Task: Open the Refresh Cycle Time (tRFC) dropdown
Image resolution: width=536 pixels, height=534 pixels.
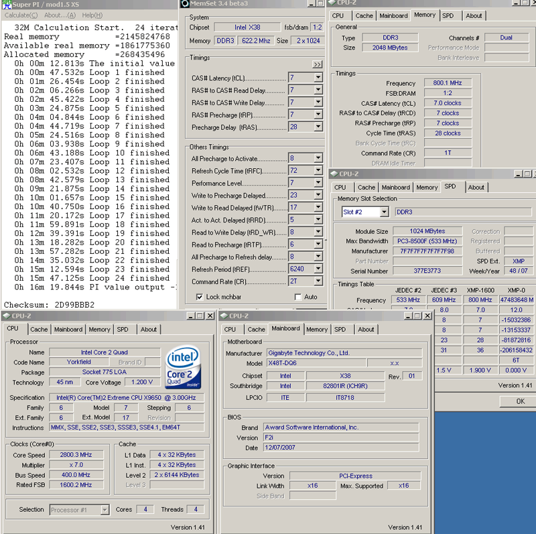Action: click(x=318, y=170)
